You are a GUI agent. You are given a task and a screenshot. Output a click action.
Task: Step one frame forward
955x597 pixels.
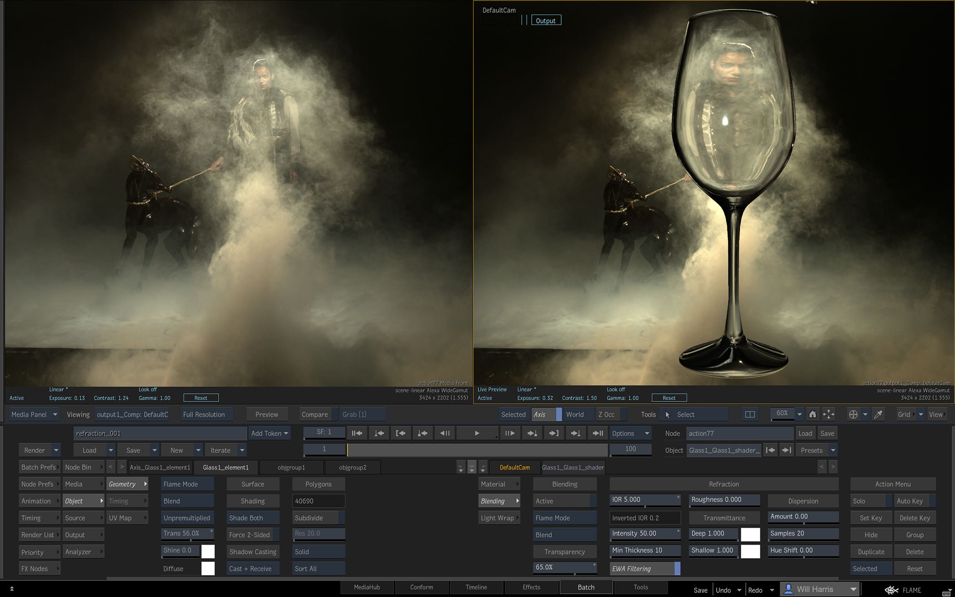(510, 433)
